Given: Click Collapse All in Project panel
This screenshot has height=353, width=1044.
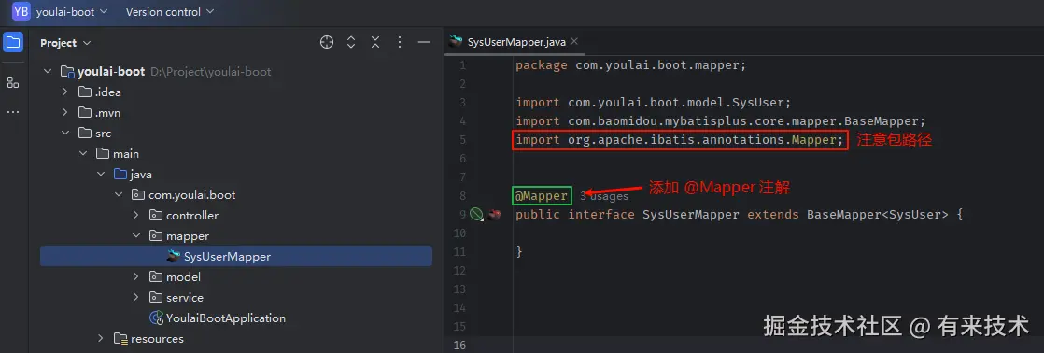Looking at the screenshot, I should [375, 43].
